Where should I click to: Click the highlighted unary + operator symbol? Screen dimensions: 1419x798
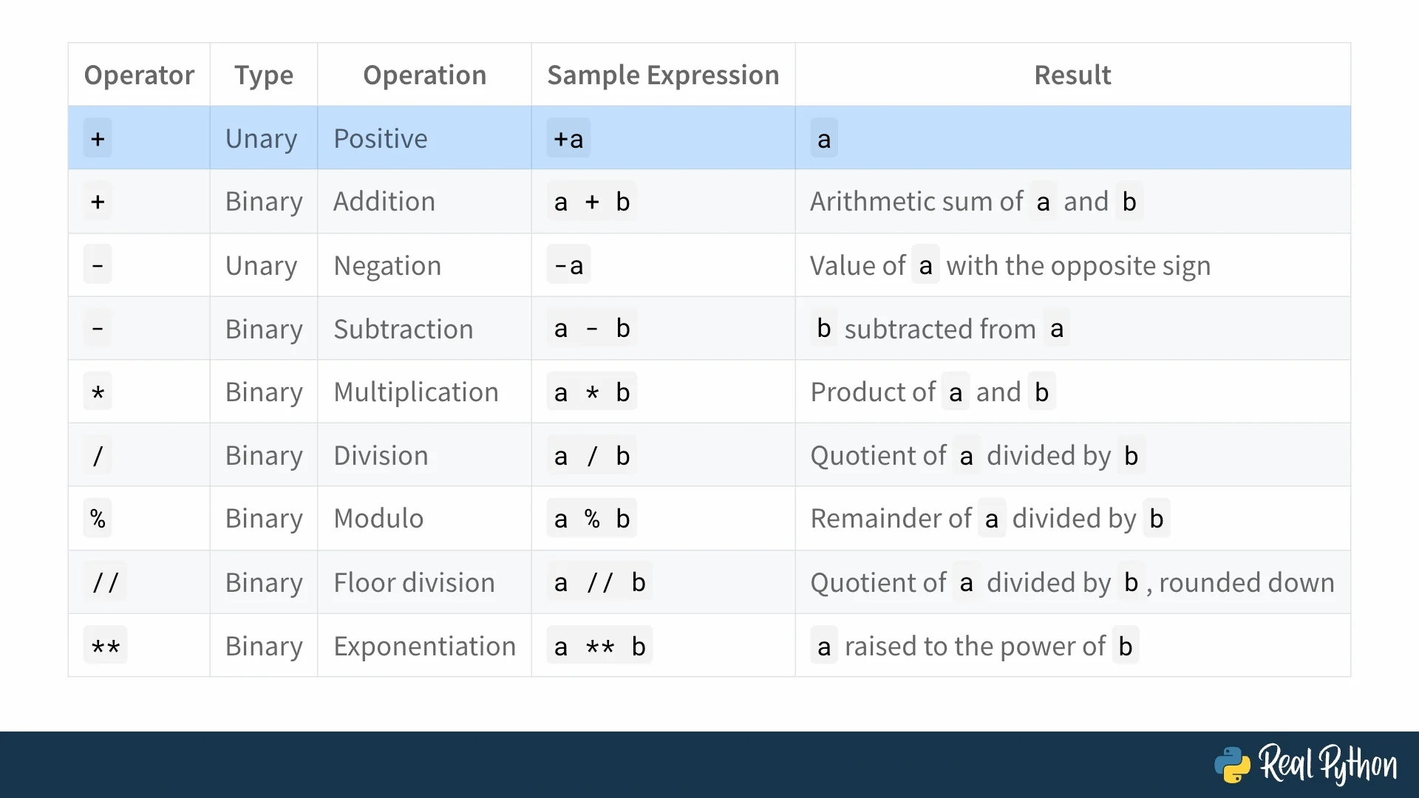coord(98,139)
